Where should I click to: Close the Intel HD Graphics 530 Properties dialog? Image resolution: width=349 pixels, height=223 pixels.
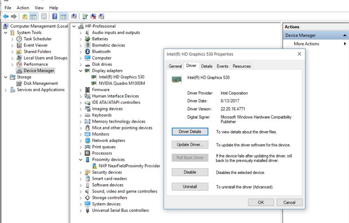click(299, 54)
